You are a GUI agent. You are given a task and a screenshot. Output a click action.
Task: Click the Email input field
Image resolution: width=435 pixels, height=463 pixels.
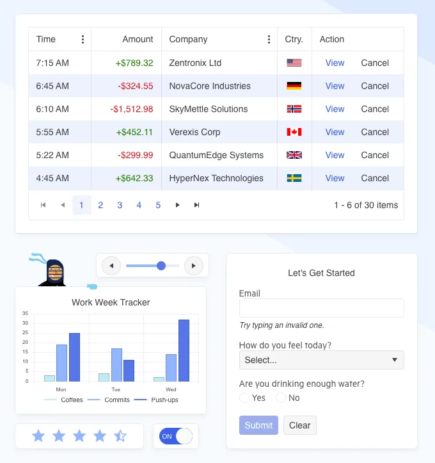321,308
